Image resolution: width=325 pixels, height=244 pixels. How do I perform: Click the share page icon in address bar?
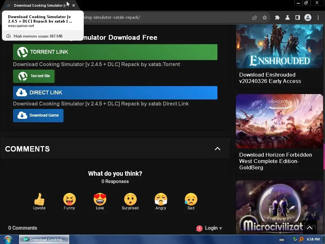(x=255, y=18)
